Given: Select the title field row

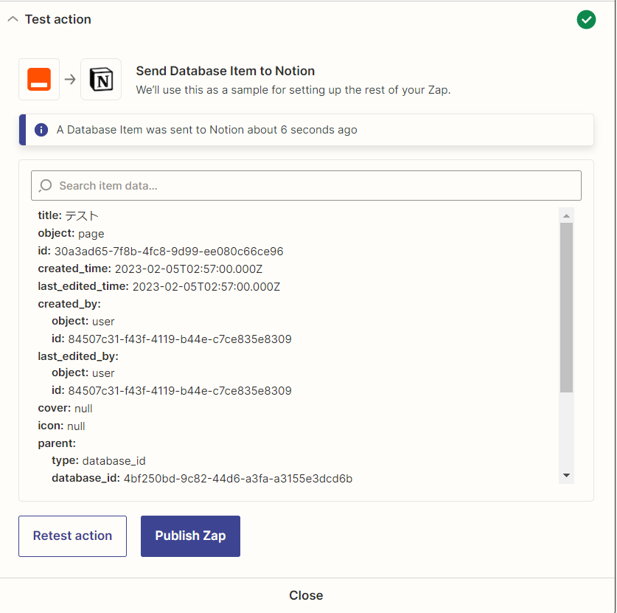Looking at the screenshot, I should pyautogui.click(x=68, y=215).
